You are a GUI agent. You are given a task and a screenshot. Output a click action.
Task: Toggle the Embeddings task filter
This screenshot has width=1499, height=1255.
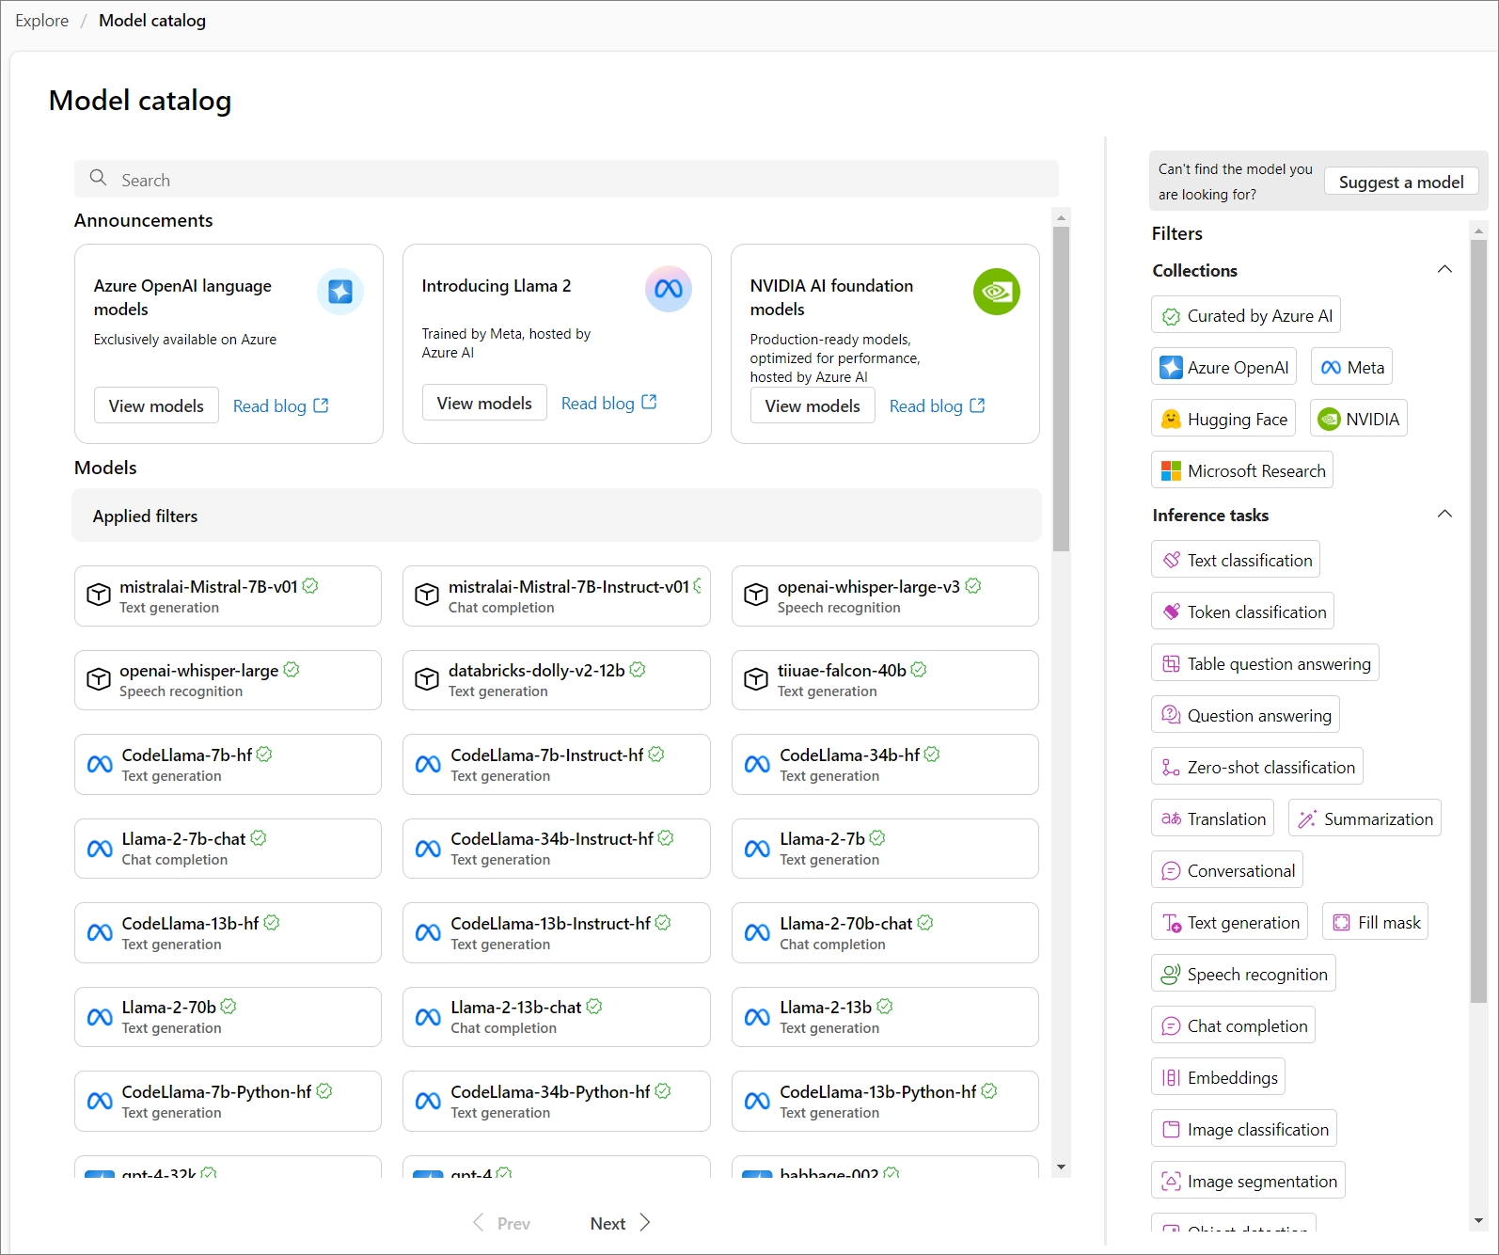click(1218, 1077)
